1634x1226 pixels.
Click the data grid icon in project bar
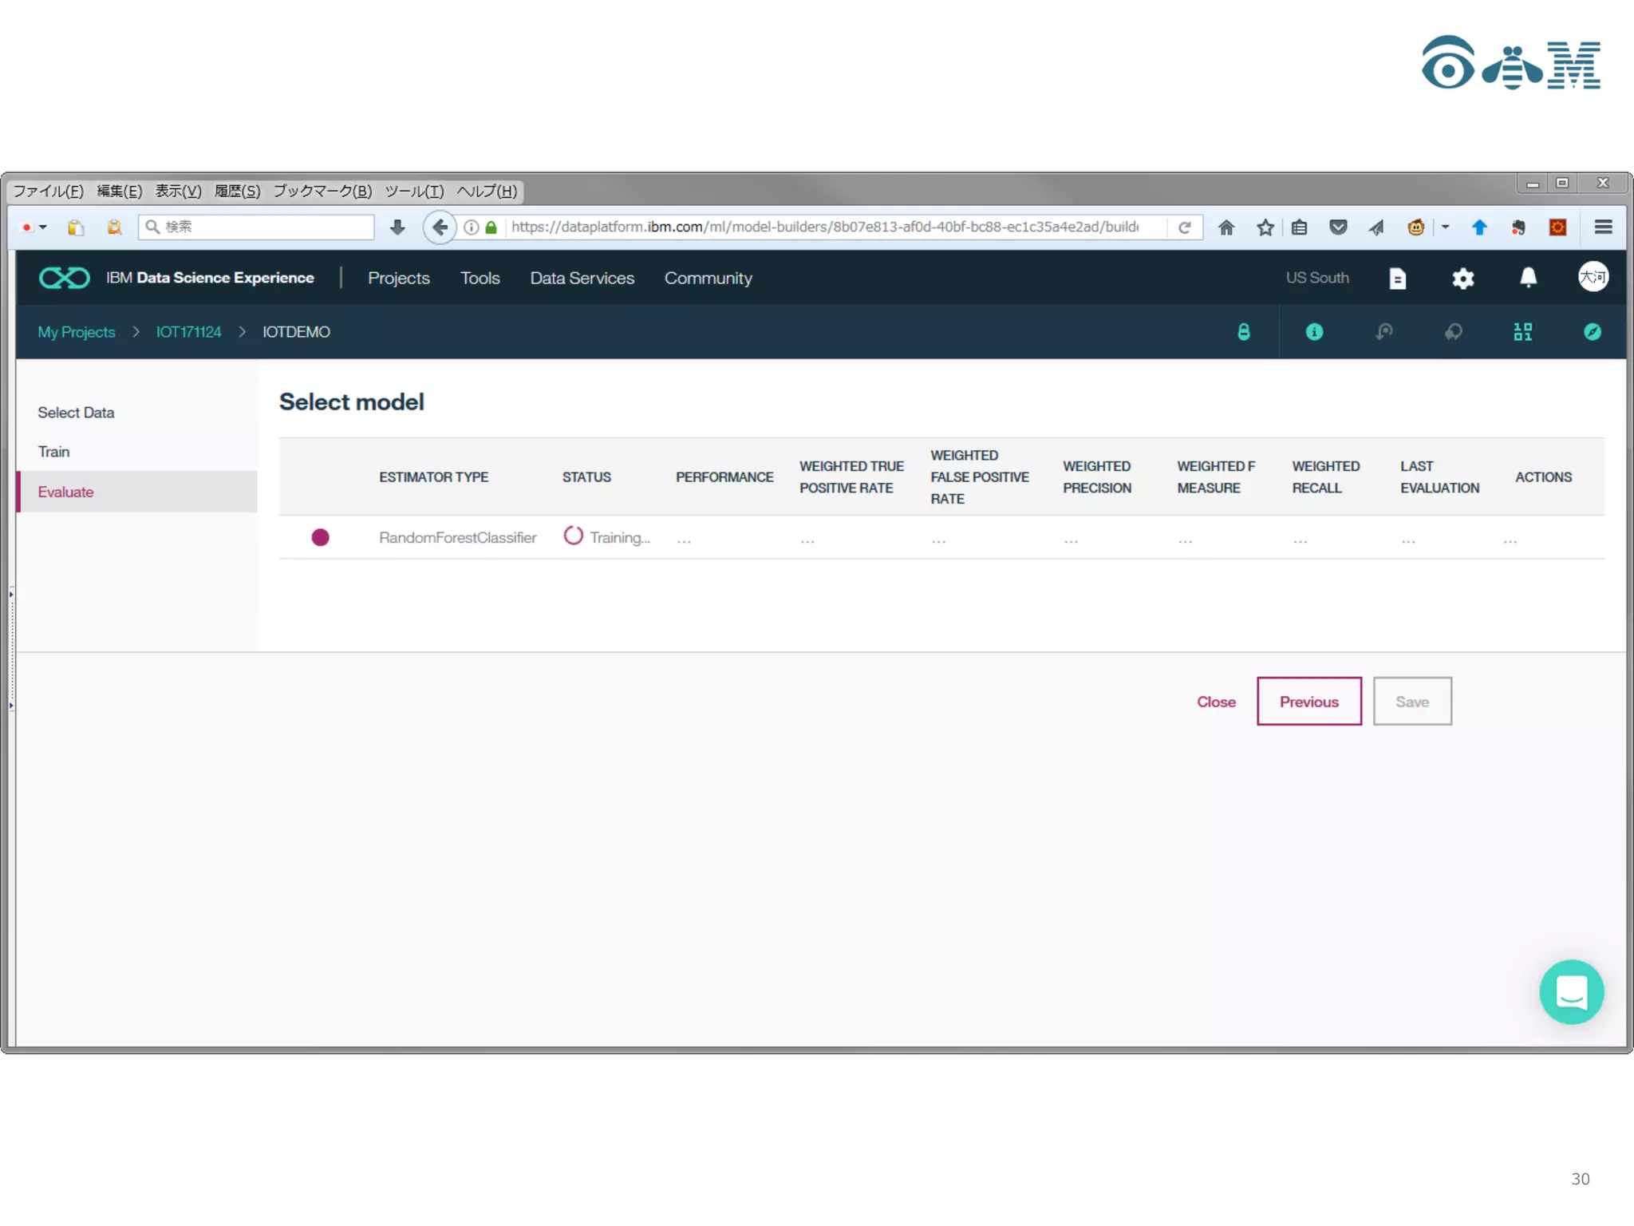[x=1522, y=332]
